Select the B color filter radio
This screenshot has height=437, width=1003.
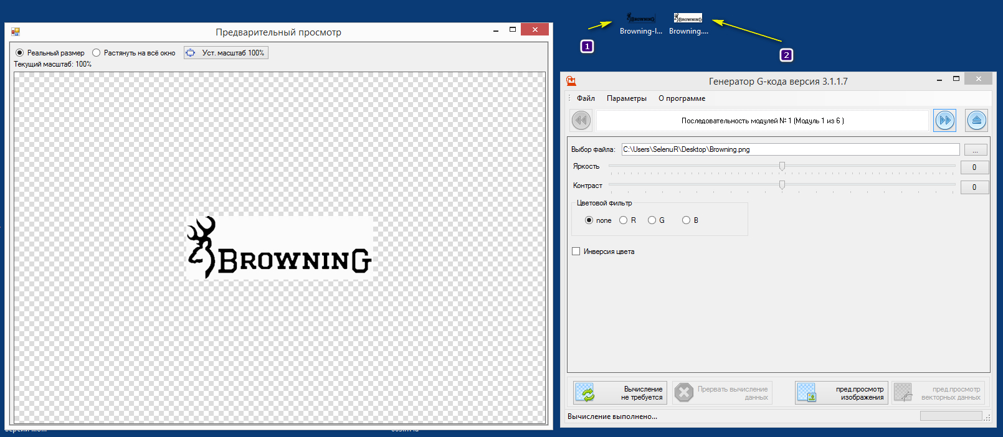click(690, 220)
